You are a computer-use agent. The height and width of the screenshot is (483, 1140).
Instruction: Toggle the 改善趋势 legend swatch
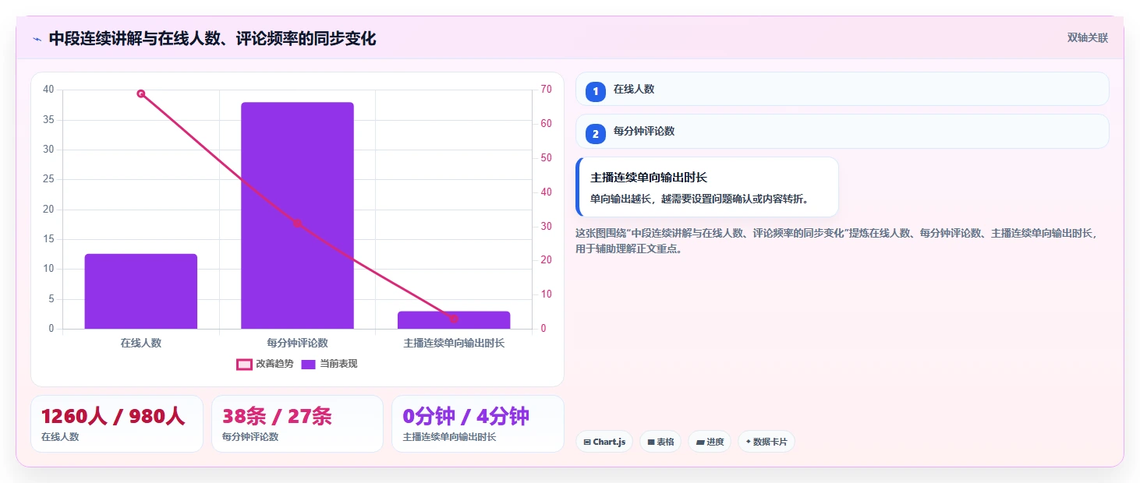pyautogui.click(x=244, y=364)
